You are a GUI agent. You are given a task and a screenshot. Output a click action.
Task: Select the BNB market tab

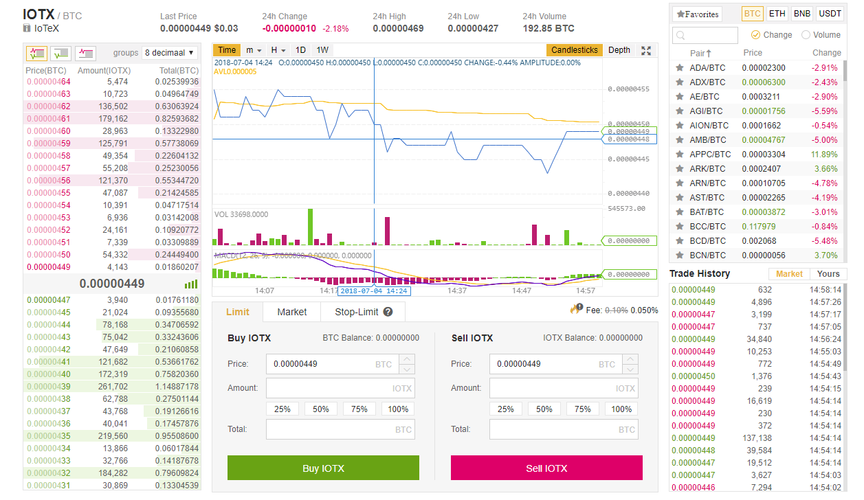(x=802, y=14)
